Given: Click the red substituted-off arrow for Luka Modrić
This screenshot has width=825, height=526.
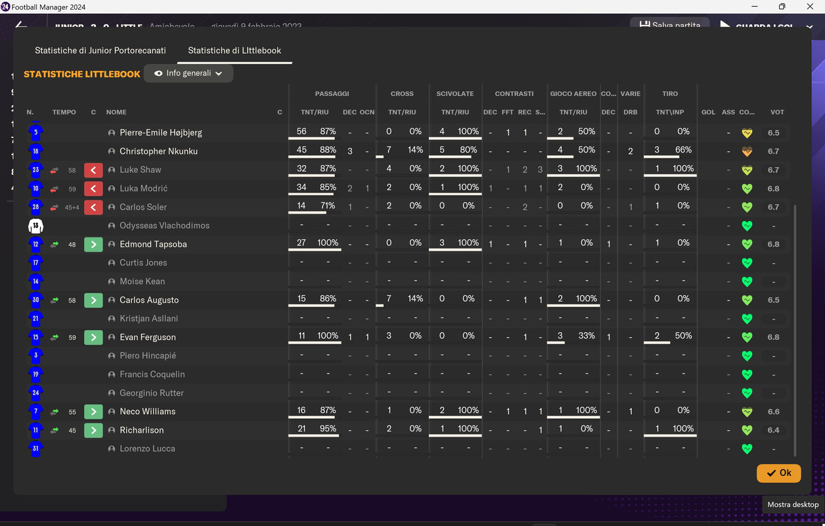Looking at the screenshot, I should (93, 189).
